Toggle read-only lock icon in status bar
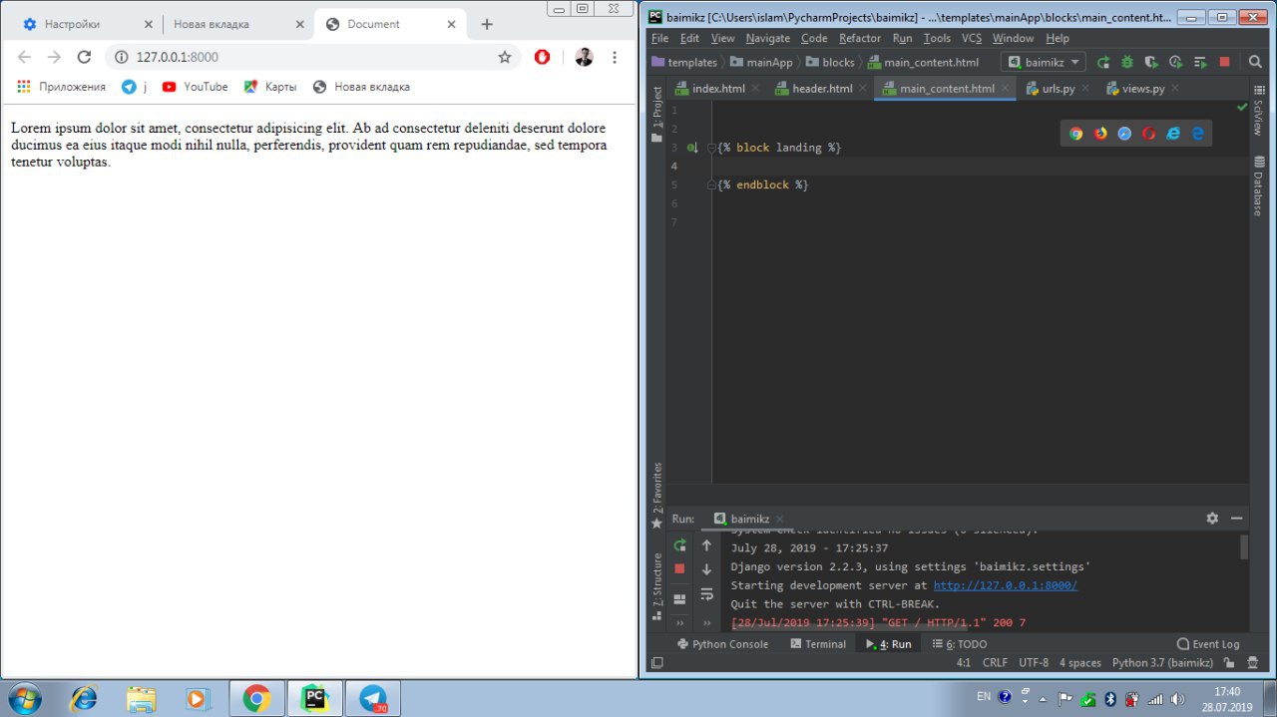1277x717 pixels. click(x=1229, y=662)
